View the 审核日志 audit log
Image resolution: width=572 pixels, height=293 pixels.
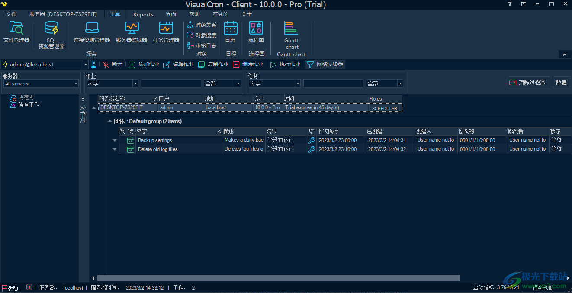[x=202, y=45]
